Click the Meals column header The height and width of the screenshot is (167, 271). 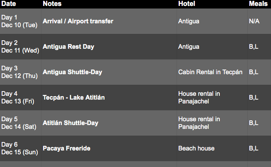coord(258,4)
